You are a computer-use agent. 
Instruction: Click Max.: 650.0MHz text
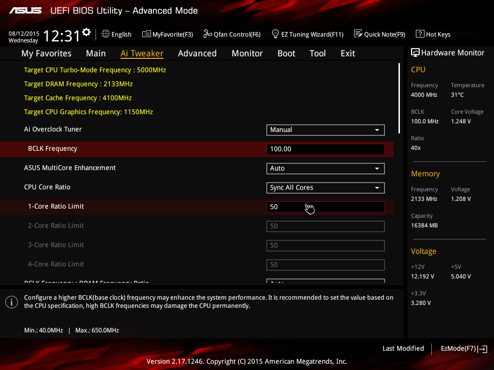pos(97,330)
